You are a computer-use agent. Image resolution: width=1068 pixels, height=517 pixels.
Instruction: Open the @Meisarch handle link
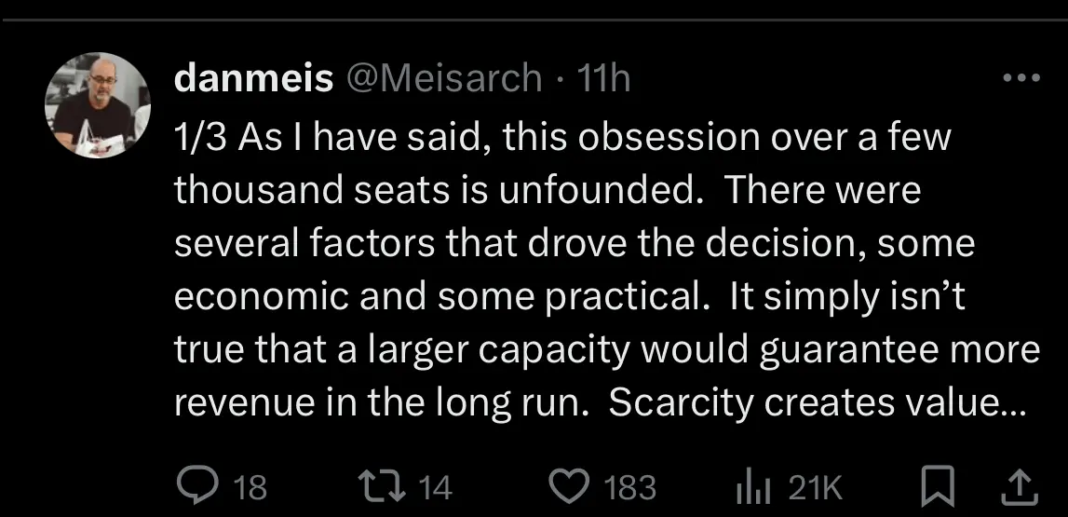pyautogui.click(x=443, y=79)
